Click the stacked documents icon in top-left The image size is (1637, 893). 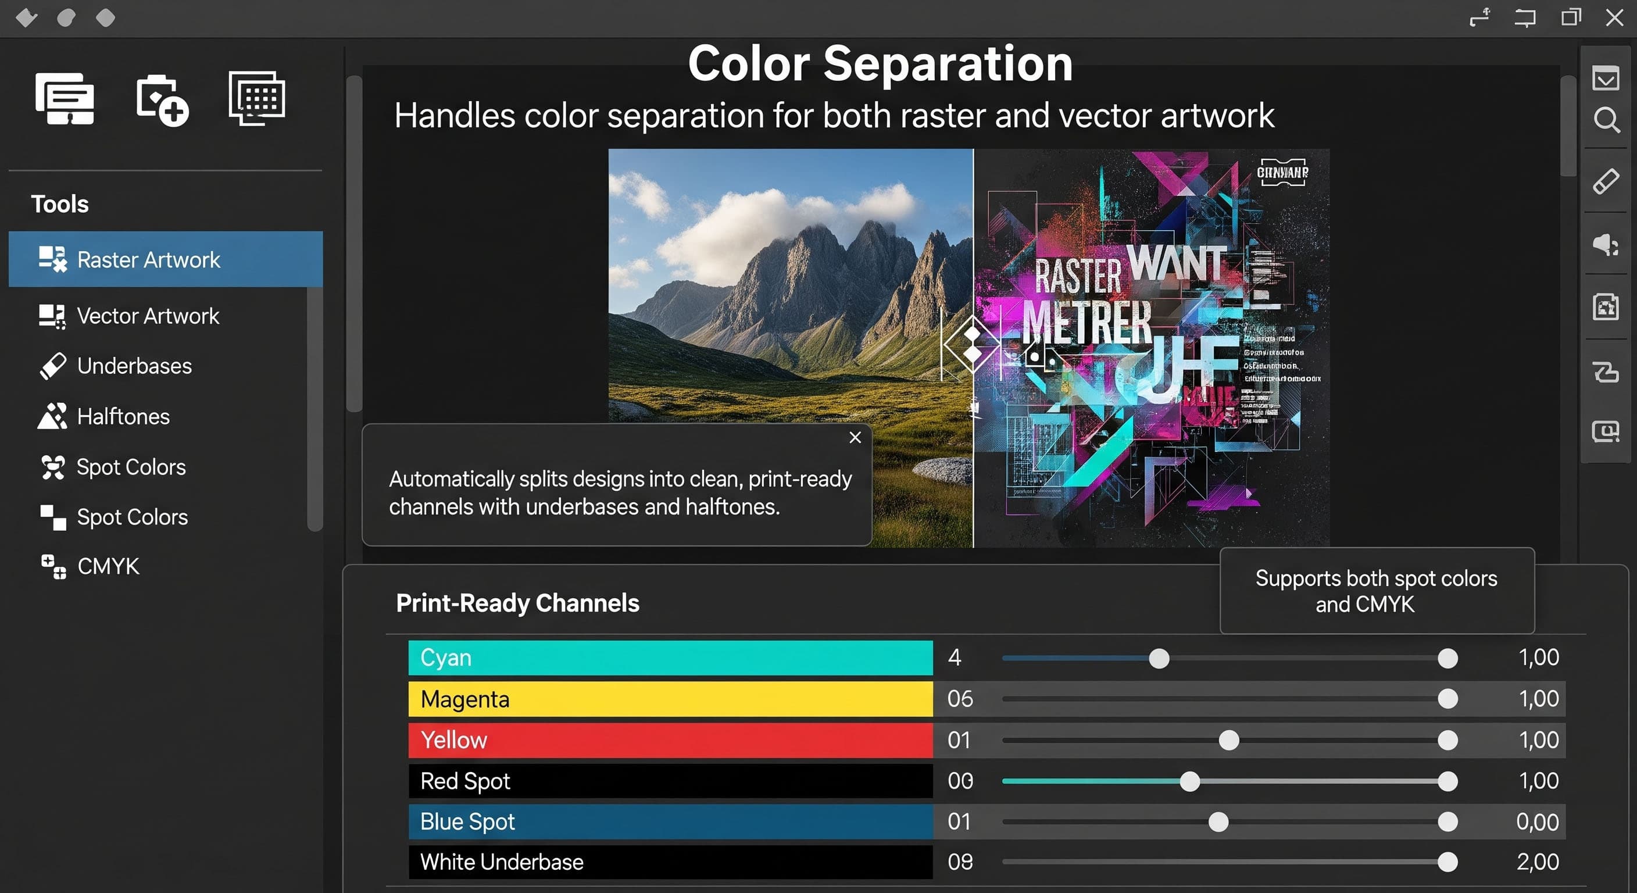click(65, 98)
